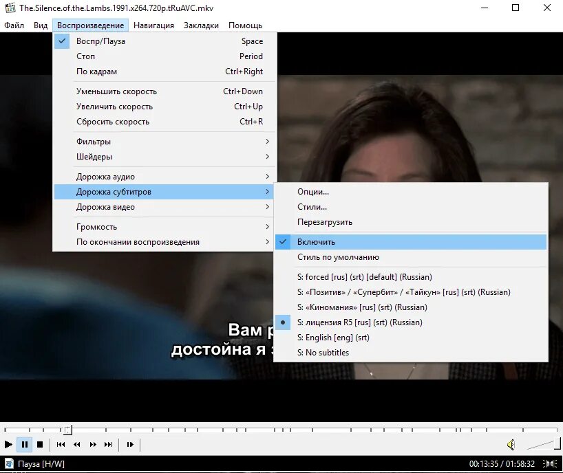Screen dimensions: 563x473
Task: Select «Позитив» / «Супербит» / «Тайкун» subtitle track
Action: (x=411, y=292)
